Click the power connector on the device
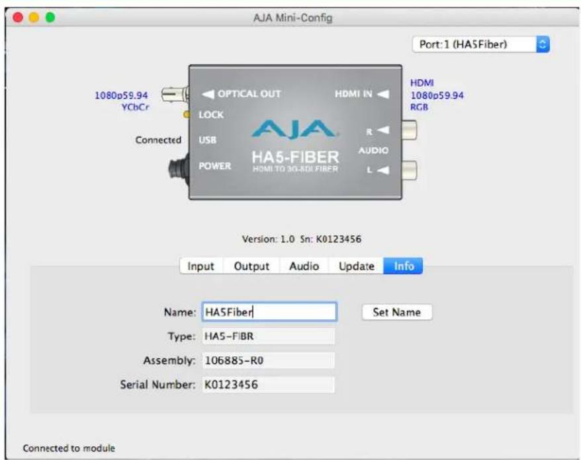Screen dimensions: 581x460 (179, 171)
